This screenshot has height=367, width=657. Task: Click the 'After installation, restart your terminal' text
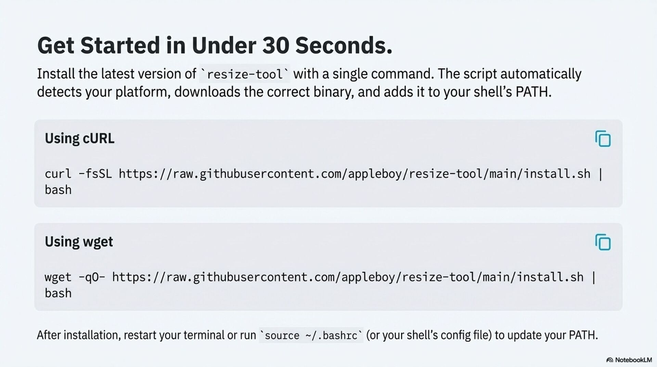(146, 335)
